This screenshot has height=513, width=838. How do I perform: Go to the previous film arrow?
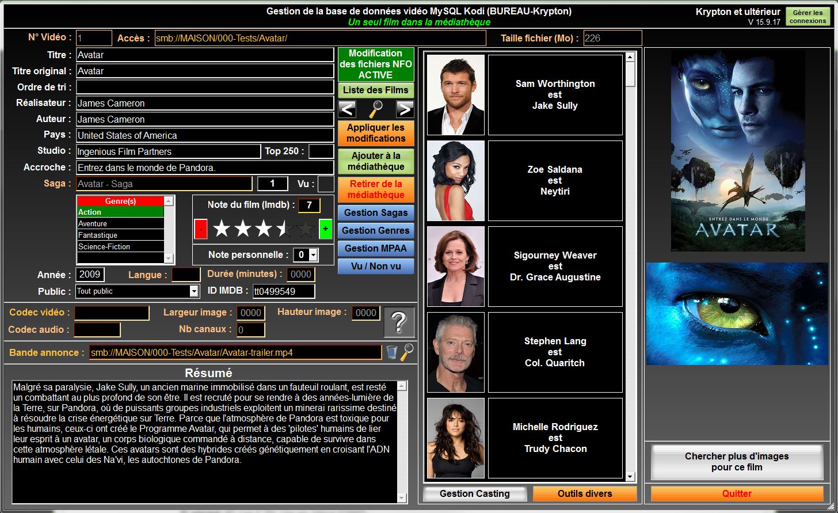[347, 109]
